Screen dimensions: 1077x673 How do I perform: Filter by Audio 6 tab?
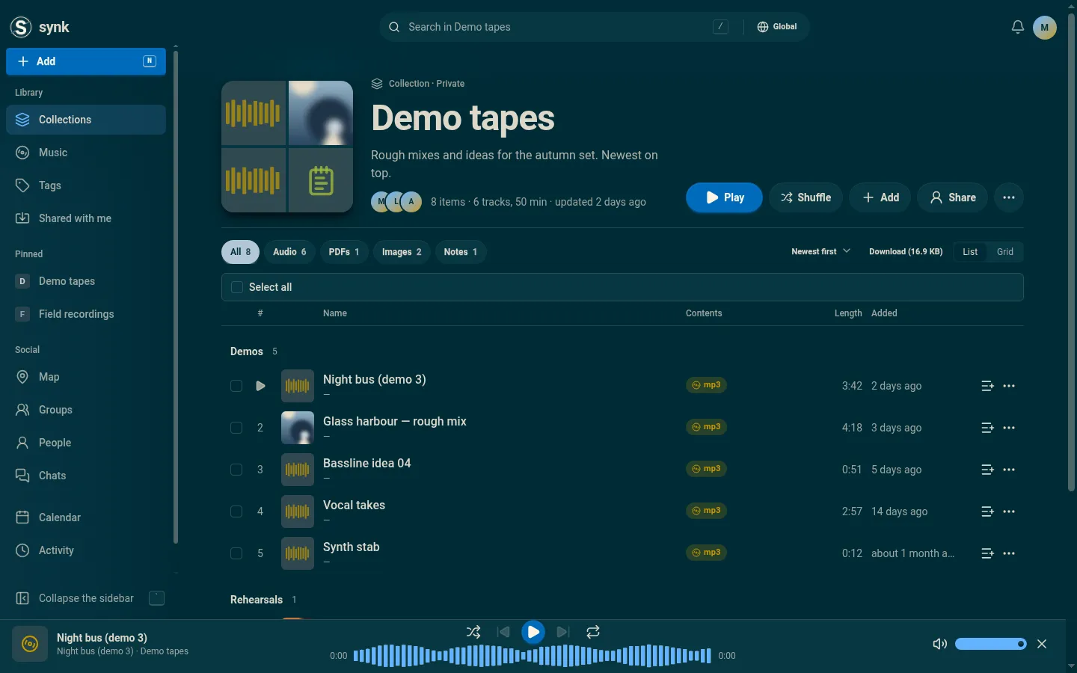(x=289, y=252)
